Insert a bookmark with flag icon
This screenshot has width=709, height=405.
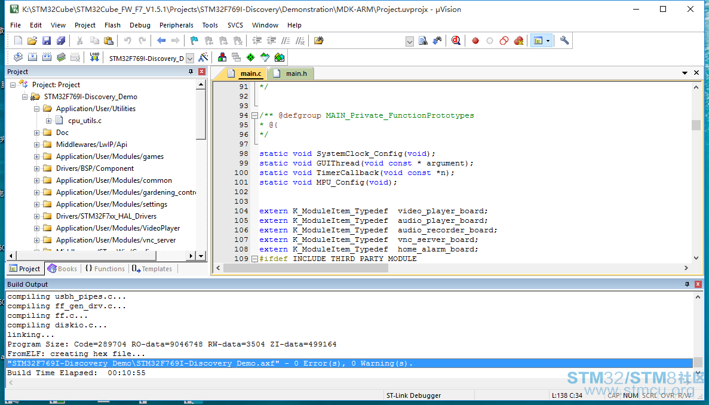tap(194, 41)
